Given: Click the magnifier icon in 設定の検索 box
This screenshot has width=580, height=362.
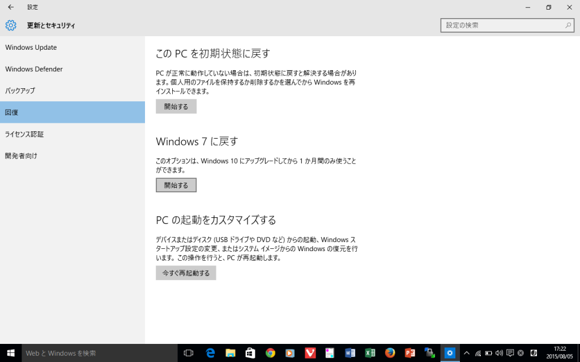Looking at the screenshot, I should (x=568, y=25).
